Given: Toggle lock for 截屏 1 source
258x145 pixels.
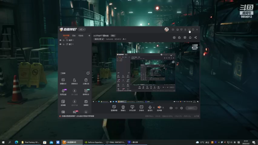Looking at the screenshot, I should click(x=64, y=40).
